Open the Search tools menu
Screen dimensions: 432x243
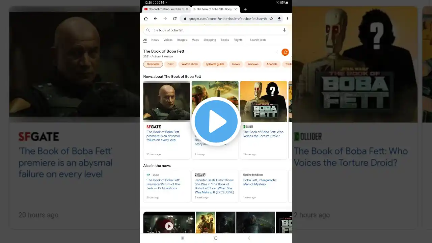point(258,40)
